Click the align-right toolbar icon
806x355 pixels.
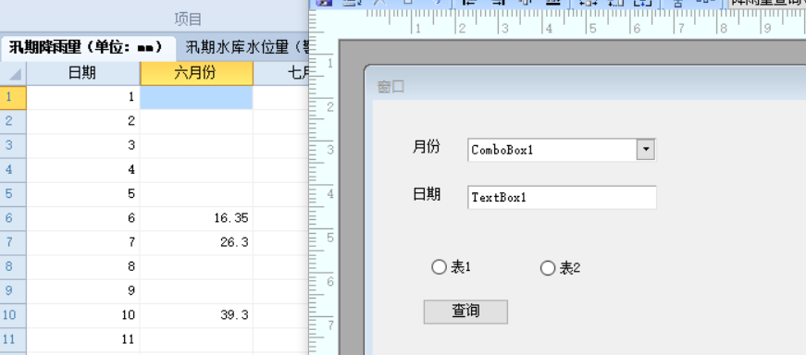pyautogui.click(x=498, y=2)
